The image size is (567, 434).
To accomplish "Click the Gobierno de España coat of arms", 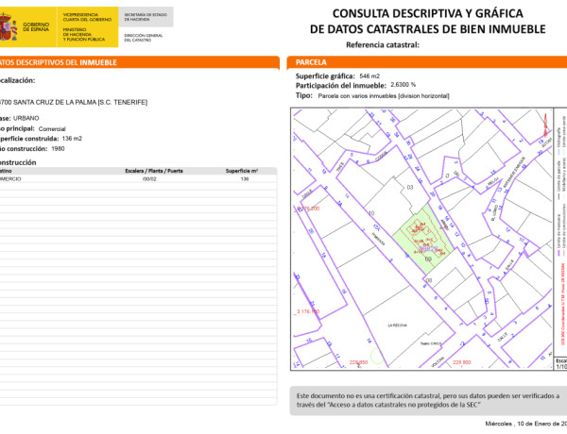I will coord(10,27).
